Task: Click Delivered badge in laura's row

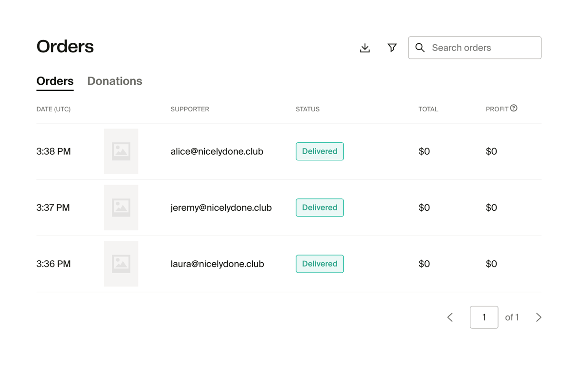Action: (x=319, y=264)
